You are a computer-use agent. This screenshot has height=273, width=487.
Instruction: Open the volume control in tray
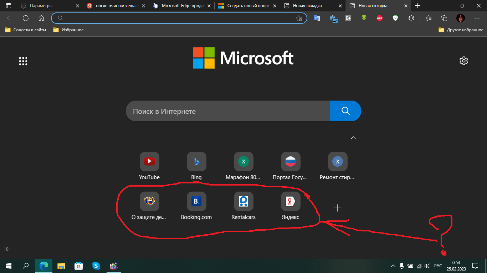coord(427,266)
